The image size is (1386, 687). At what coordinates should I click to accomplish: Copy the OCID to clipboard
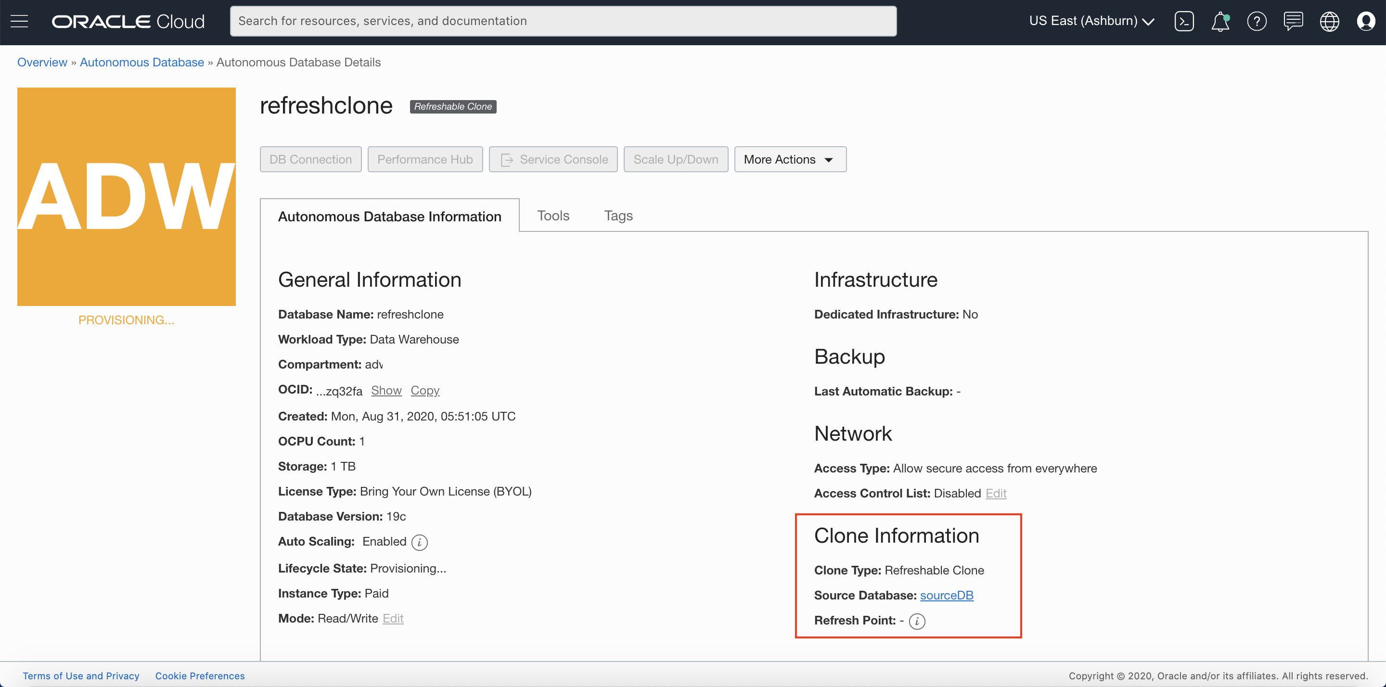pos(424,391)
